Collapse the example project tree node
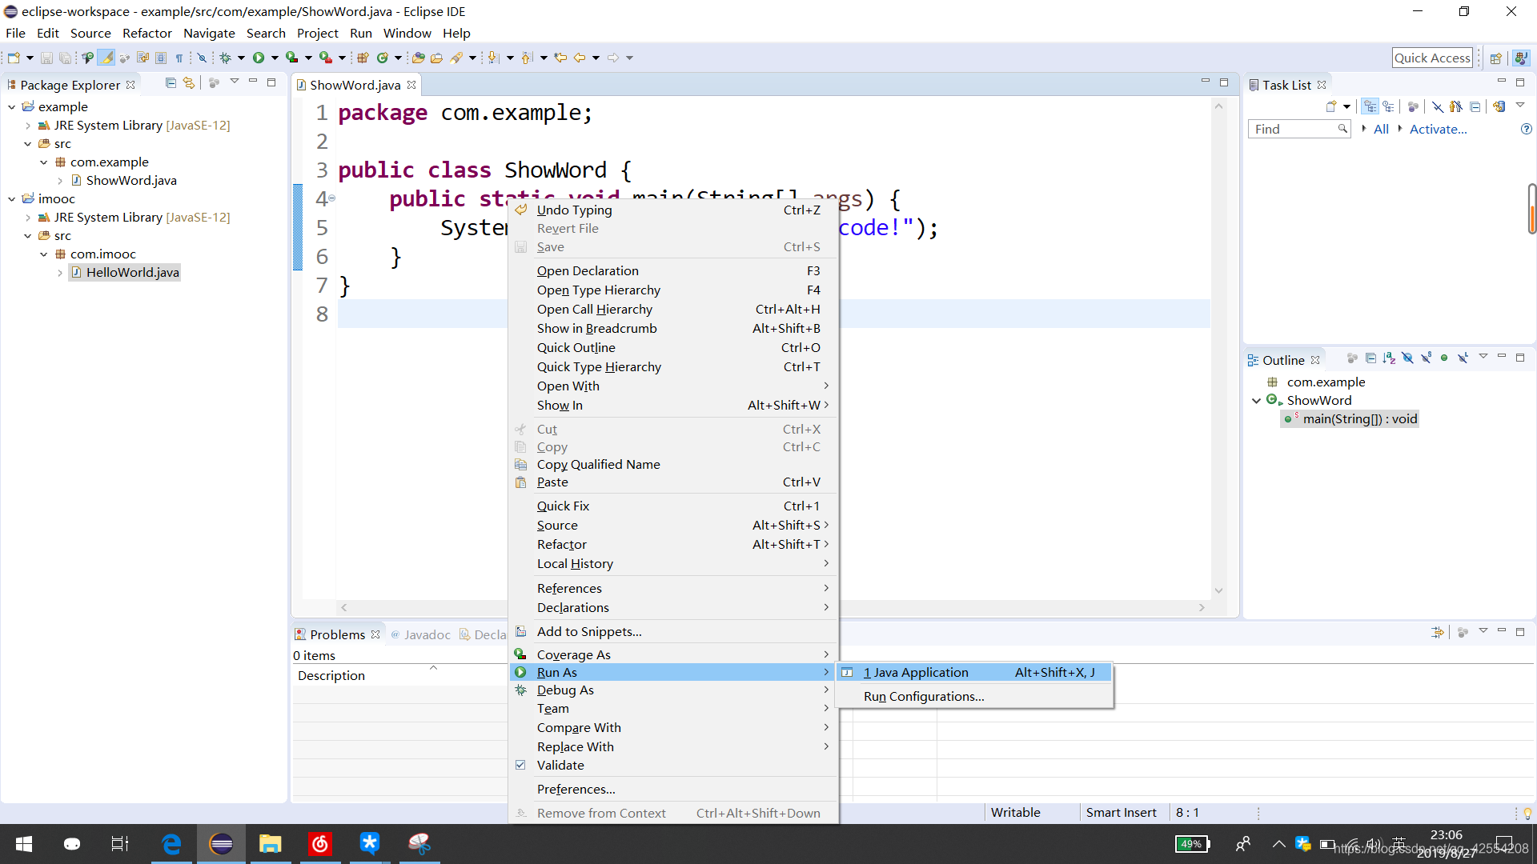 (12, 106)
